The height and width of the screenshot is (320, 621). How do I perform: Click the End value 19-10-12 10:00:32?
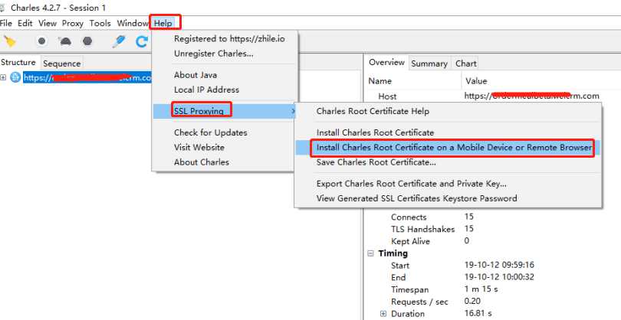[499, 277]
